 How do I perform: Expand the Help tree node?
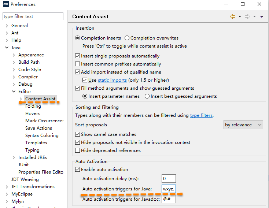7,41
